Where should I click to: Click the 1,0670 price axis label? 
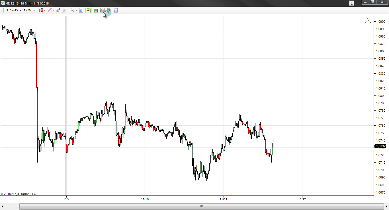[x=381, y=192]
